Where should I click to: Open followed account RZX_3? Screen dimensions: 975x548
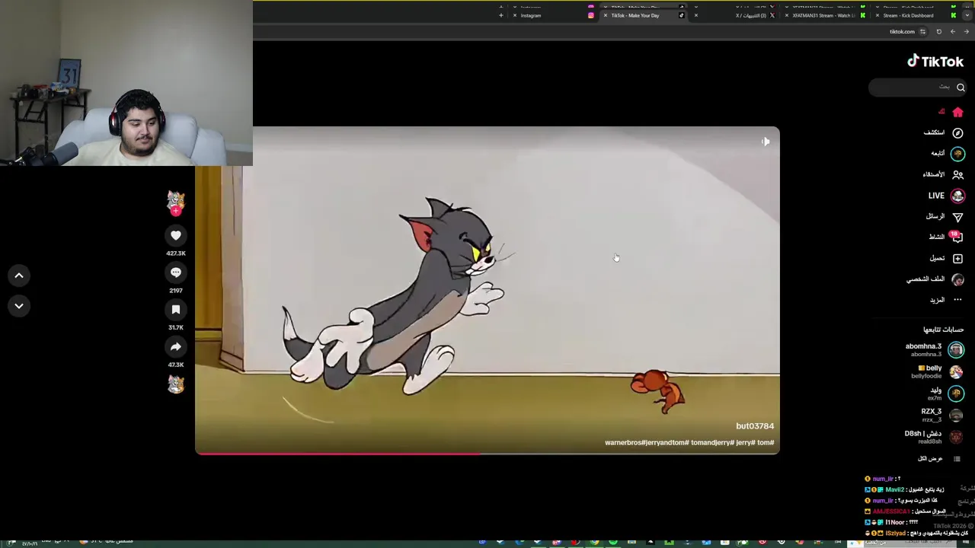click(942, 415)
